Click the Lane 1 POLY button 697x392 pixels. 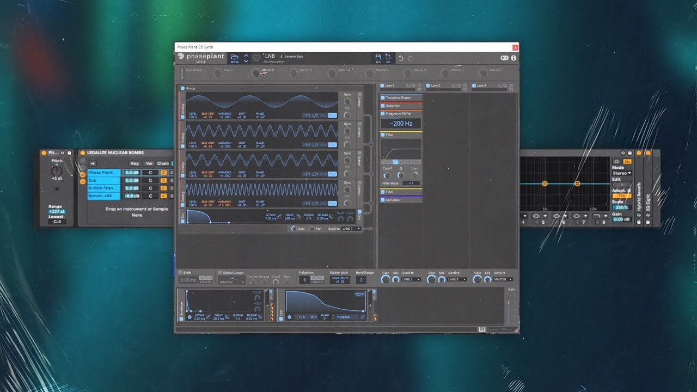coord(411,85)
